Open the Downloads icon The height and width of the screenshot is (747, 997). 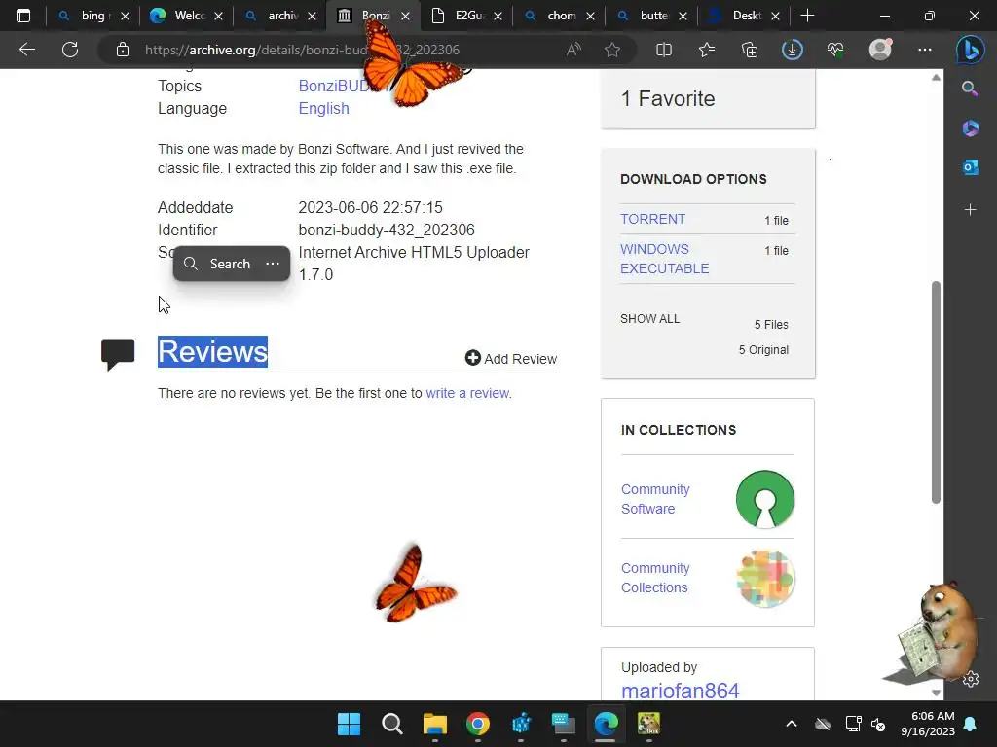[793, 50]
